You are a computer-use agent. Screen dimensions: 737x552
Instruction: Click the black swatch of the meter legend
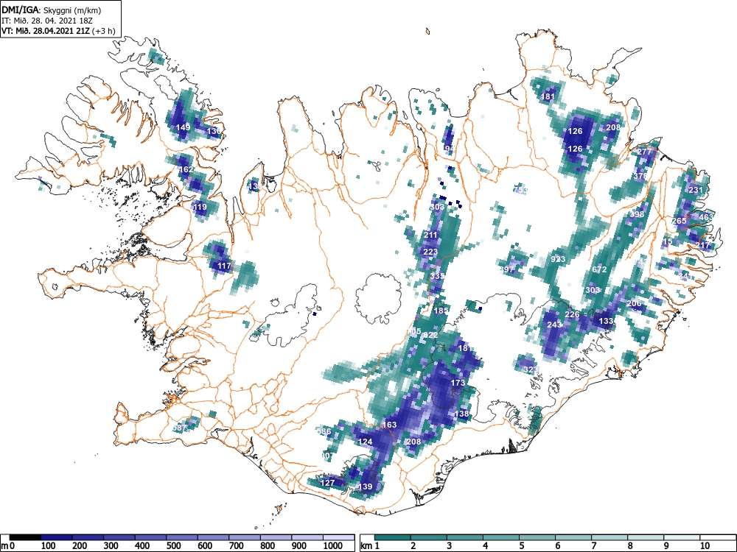click(x=25, y=537)
